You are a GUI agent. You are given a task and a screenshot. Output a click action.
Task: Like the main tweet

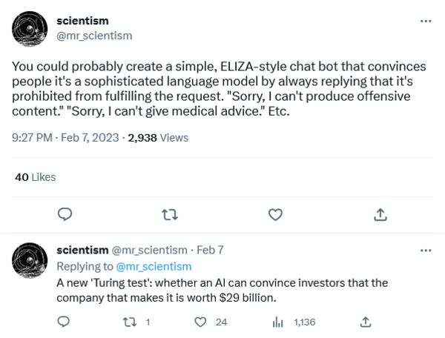tap(275, 214)
